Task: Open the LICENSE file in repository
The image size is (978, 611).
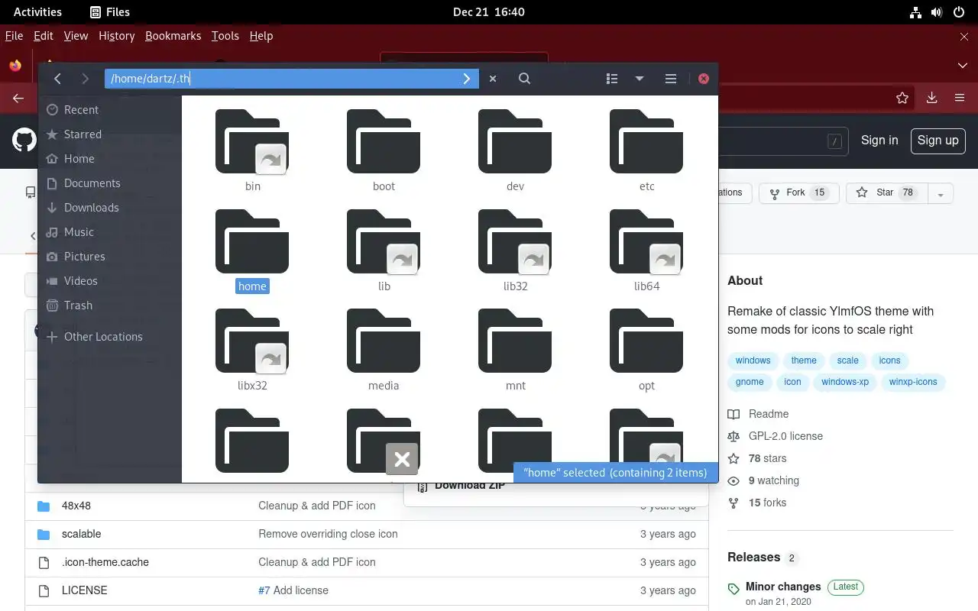Action: 85,590
